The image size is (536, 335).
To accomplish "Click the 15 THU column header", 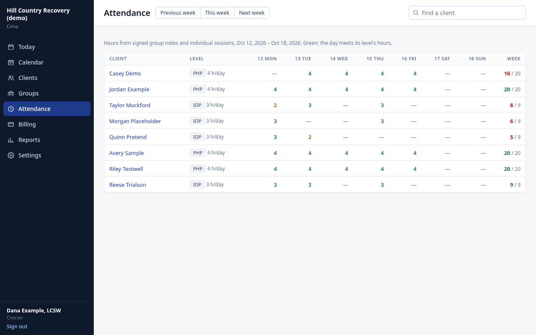I will [x=375, y=59].
